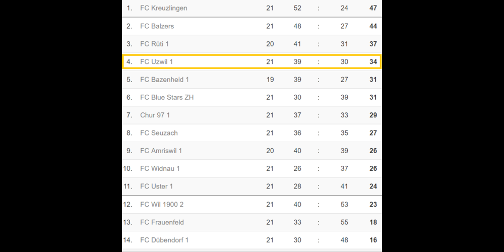
Task: Open the highlighted FC Uzwil 1 entry
Action: 156,62
